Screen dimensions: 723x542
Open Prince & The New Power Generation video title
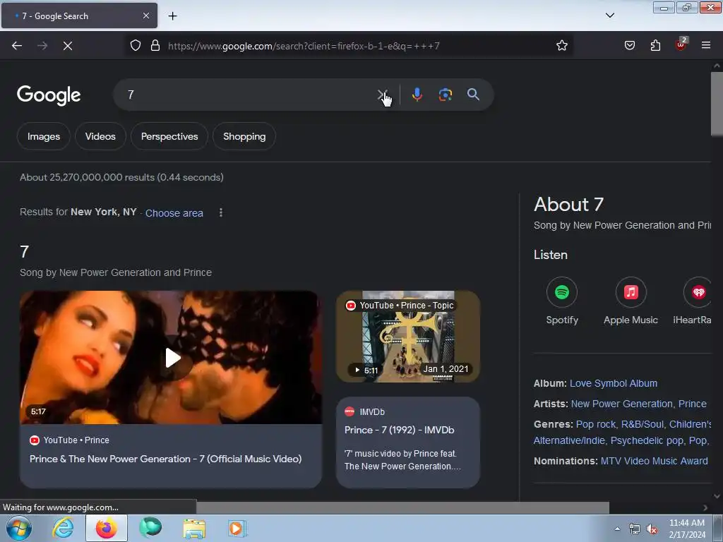165,459
